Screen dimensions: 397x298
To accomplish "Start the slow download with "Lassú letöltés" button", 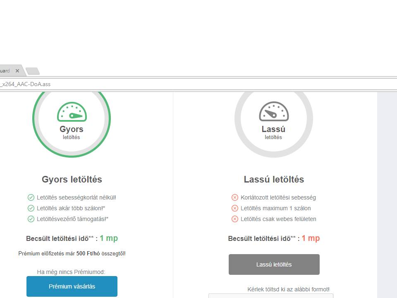I will pyautogui.click(x=274, y=264).
